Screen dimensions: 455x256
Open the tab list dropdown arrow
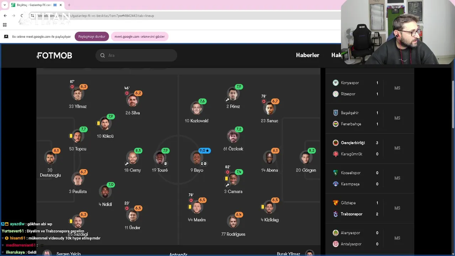coord(5,5)
